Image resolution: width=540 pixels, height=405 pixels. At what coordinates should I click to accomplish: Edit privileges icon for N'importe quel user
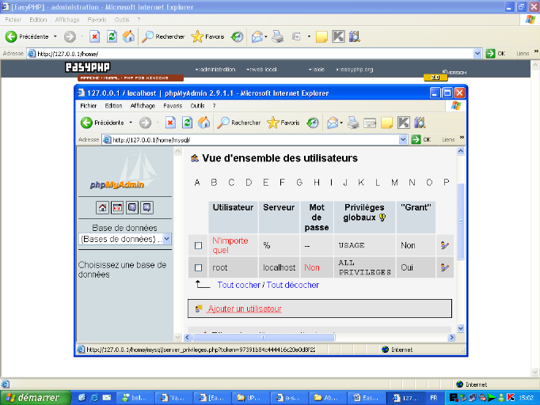coord(444,245)
